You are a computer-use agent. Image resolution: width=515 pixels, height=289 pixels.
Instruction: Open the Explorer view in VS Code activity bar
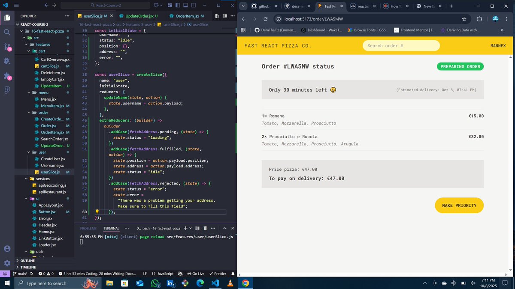coord(7,18)
